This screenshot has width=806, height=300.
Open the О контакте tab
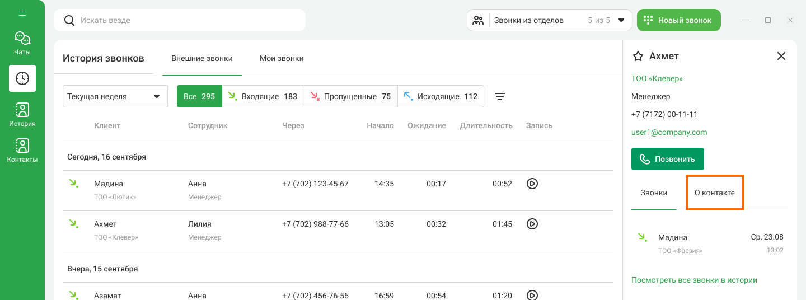point(715,193)
